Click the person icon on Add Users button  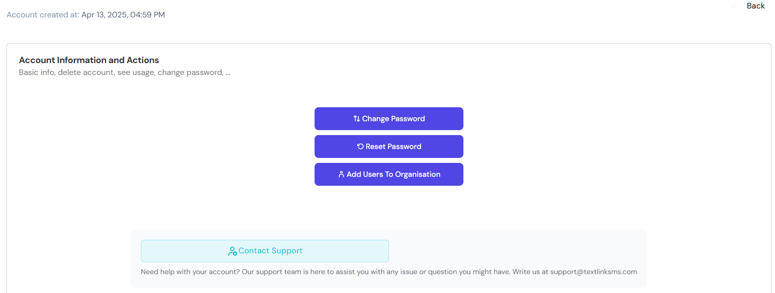point(341,174)
